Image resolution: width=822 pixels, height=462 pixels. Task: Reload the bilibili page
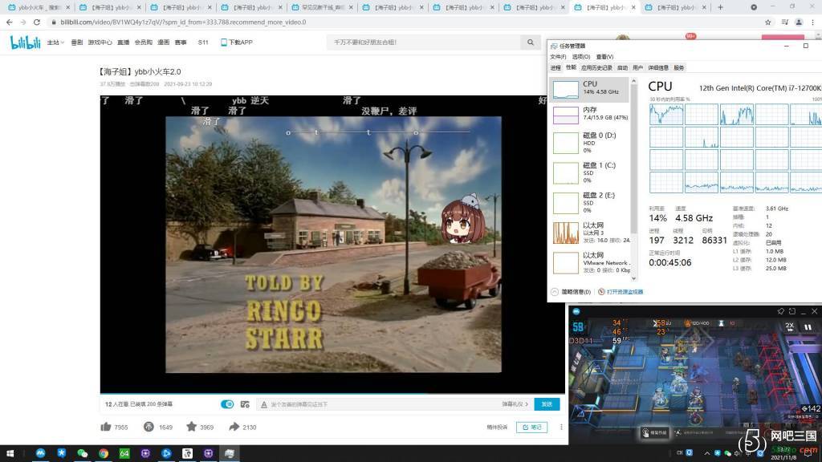37,22
